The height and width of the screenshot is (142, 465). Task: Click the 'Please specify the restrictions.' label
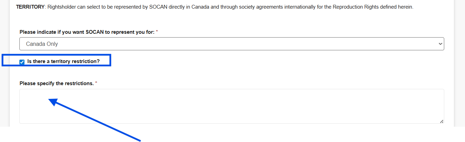click(56, 83)
